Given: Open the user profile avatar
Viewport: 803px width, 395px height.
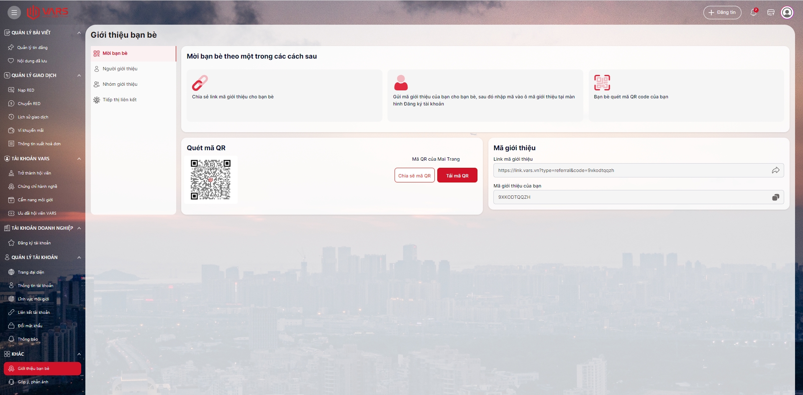Looking at the screenshot, I should point(787,13).
